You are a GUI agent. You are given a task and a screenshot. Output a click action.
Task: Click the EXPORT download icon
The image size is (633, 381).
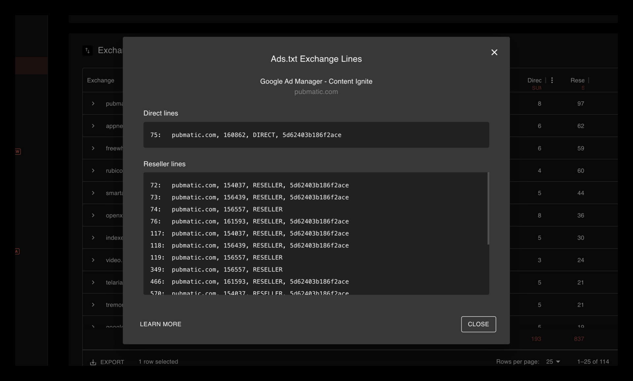tap(93, 362)
